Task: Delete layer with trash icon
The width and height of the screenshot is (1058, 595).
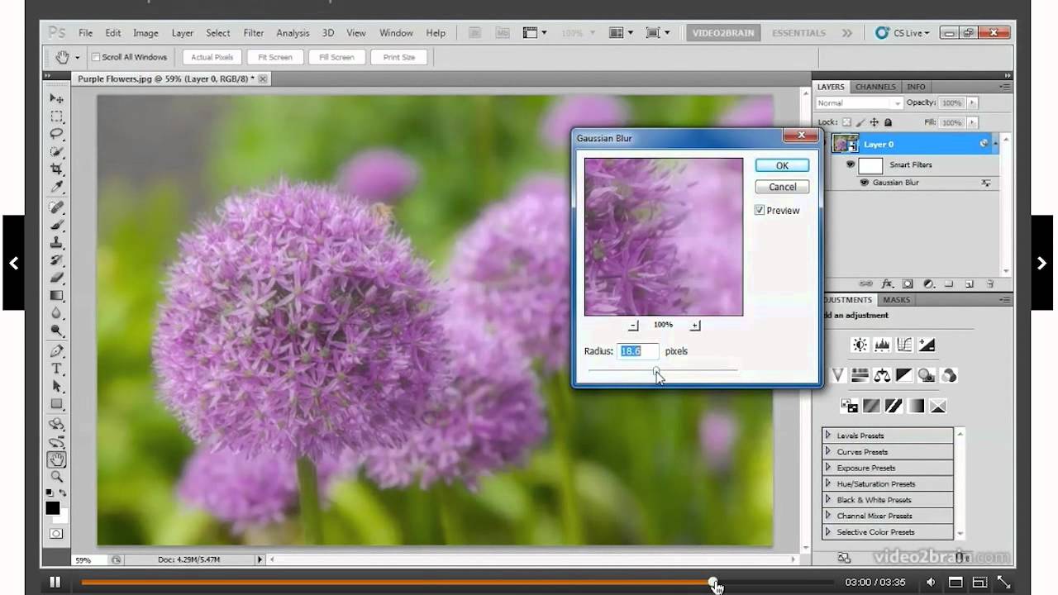Action: [x=989, y=283]
